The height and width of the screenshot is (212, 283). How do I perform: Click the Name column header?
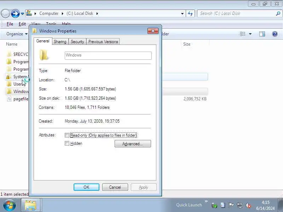pos(12,44)
